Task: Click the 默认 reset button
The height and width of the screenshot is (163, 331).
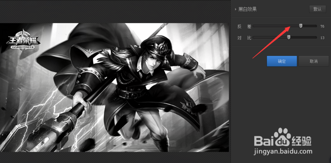Action: [x=317, y=9]
